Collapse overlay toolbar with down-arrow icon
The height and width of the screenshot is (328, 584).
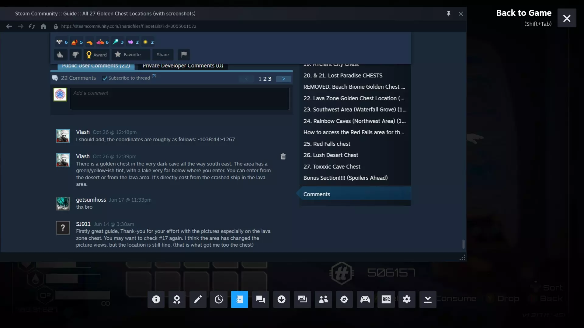[x=428, y=299]
